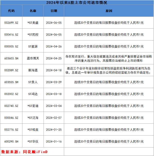Click the 名称 column header
154x156 pixels.
tap(33, 11)
